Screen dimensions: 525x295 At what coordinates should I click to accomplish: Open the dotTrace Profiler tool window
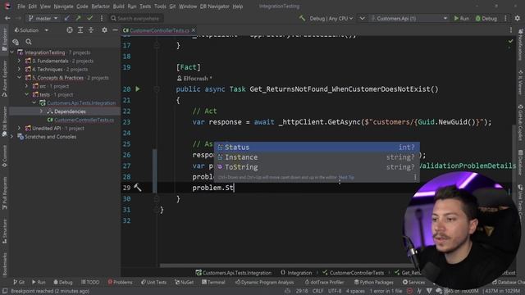click(324, 282)
